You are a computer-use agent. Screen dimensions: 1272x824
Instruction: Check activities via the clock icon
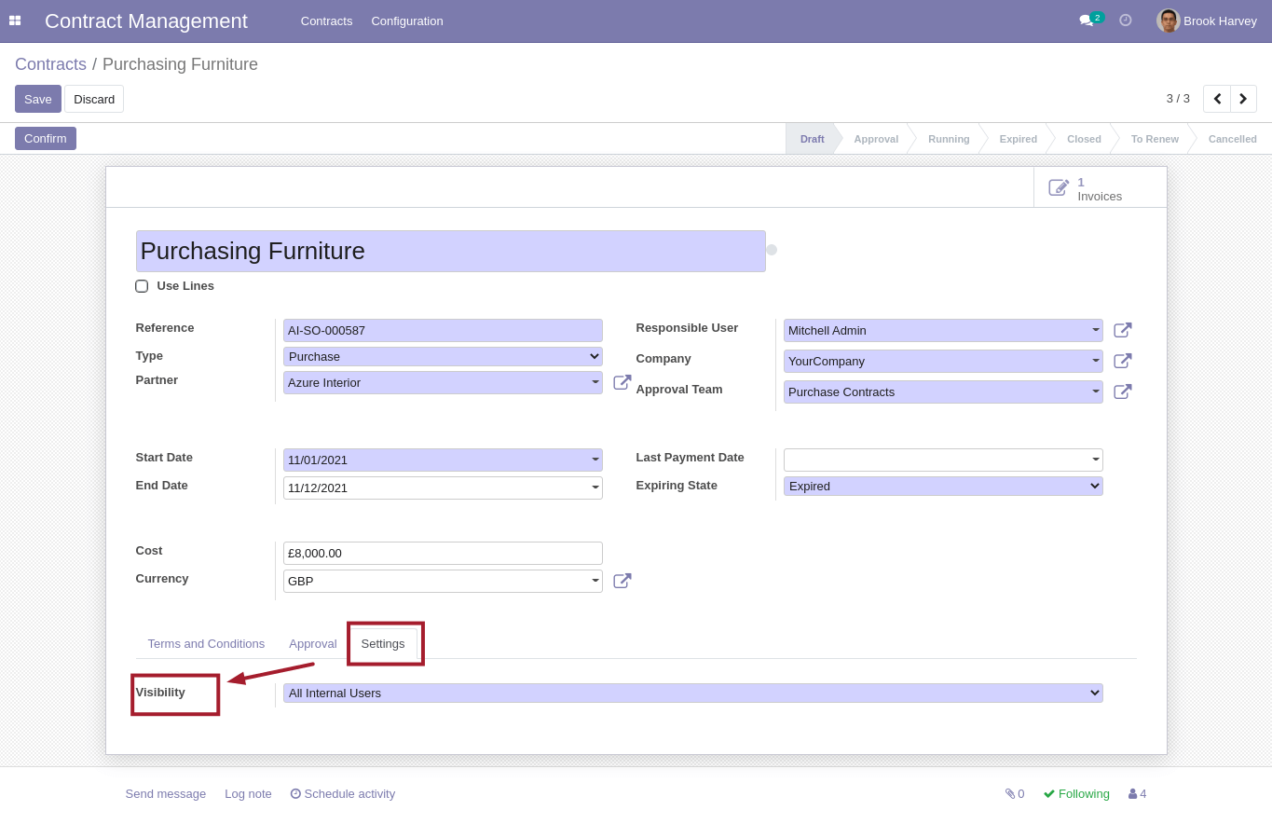(x=1126, y=20)
